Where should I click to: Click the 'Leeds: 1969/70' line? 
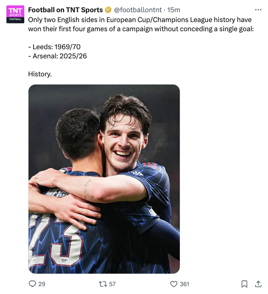(54, 47)
